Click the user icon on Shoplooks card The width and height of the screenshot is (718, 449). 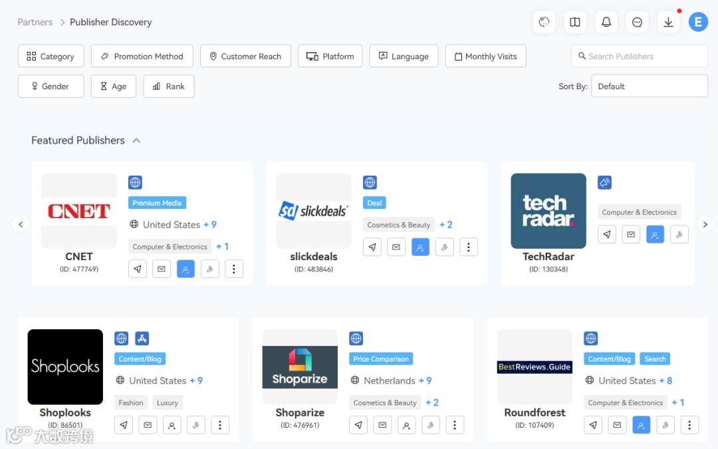pos(172,424)
